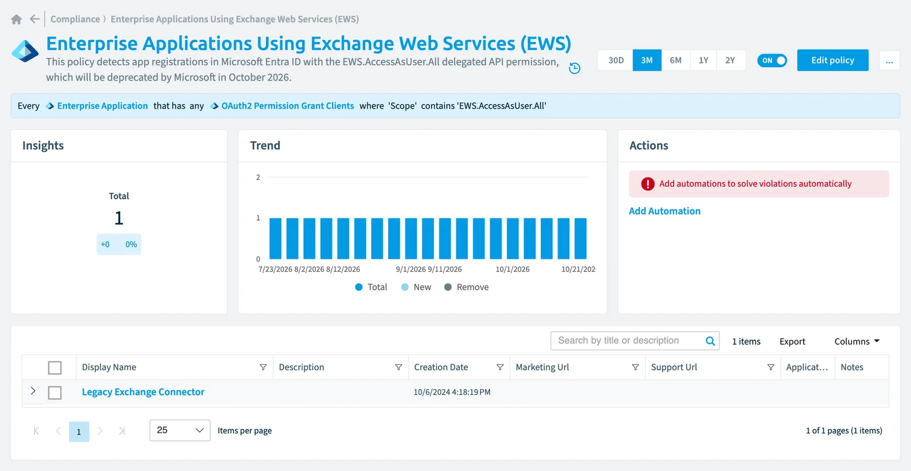Sort by Support Url column header

point(674,367)
